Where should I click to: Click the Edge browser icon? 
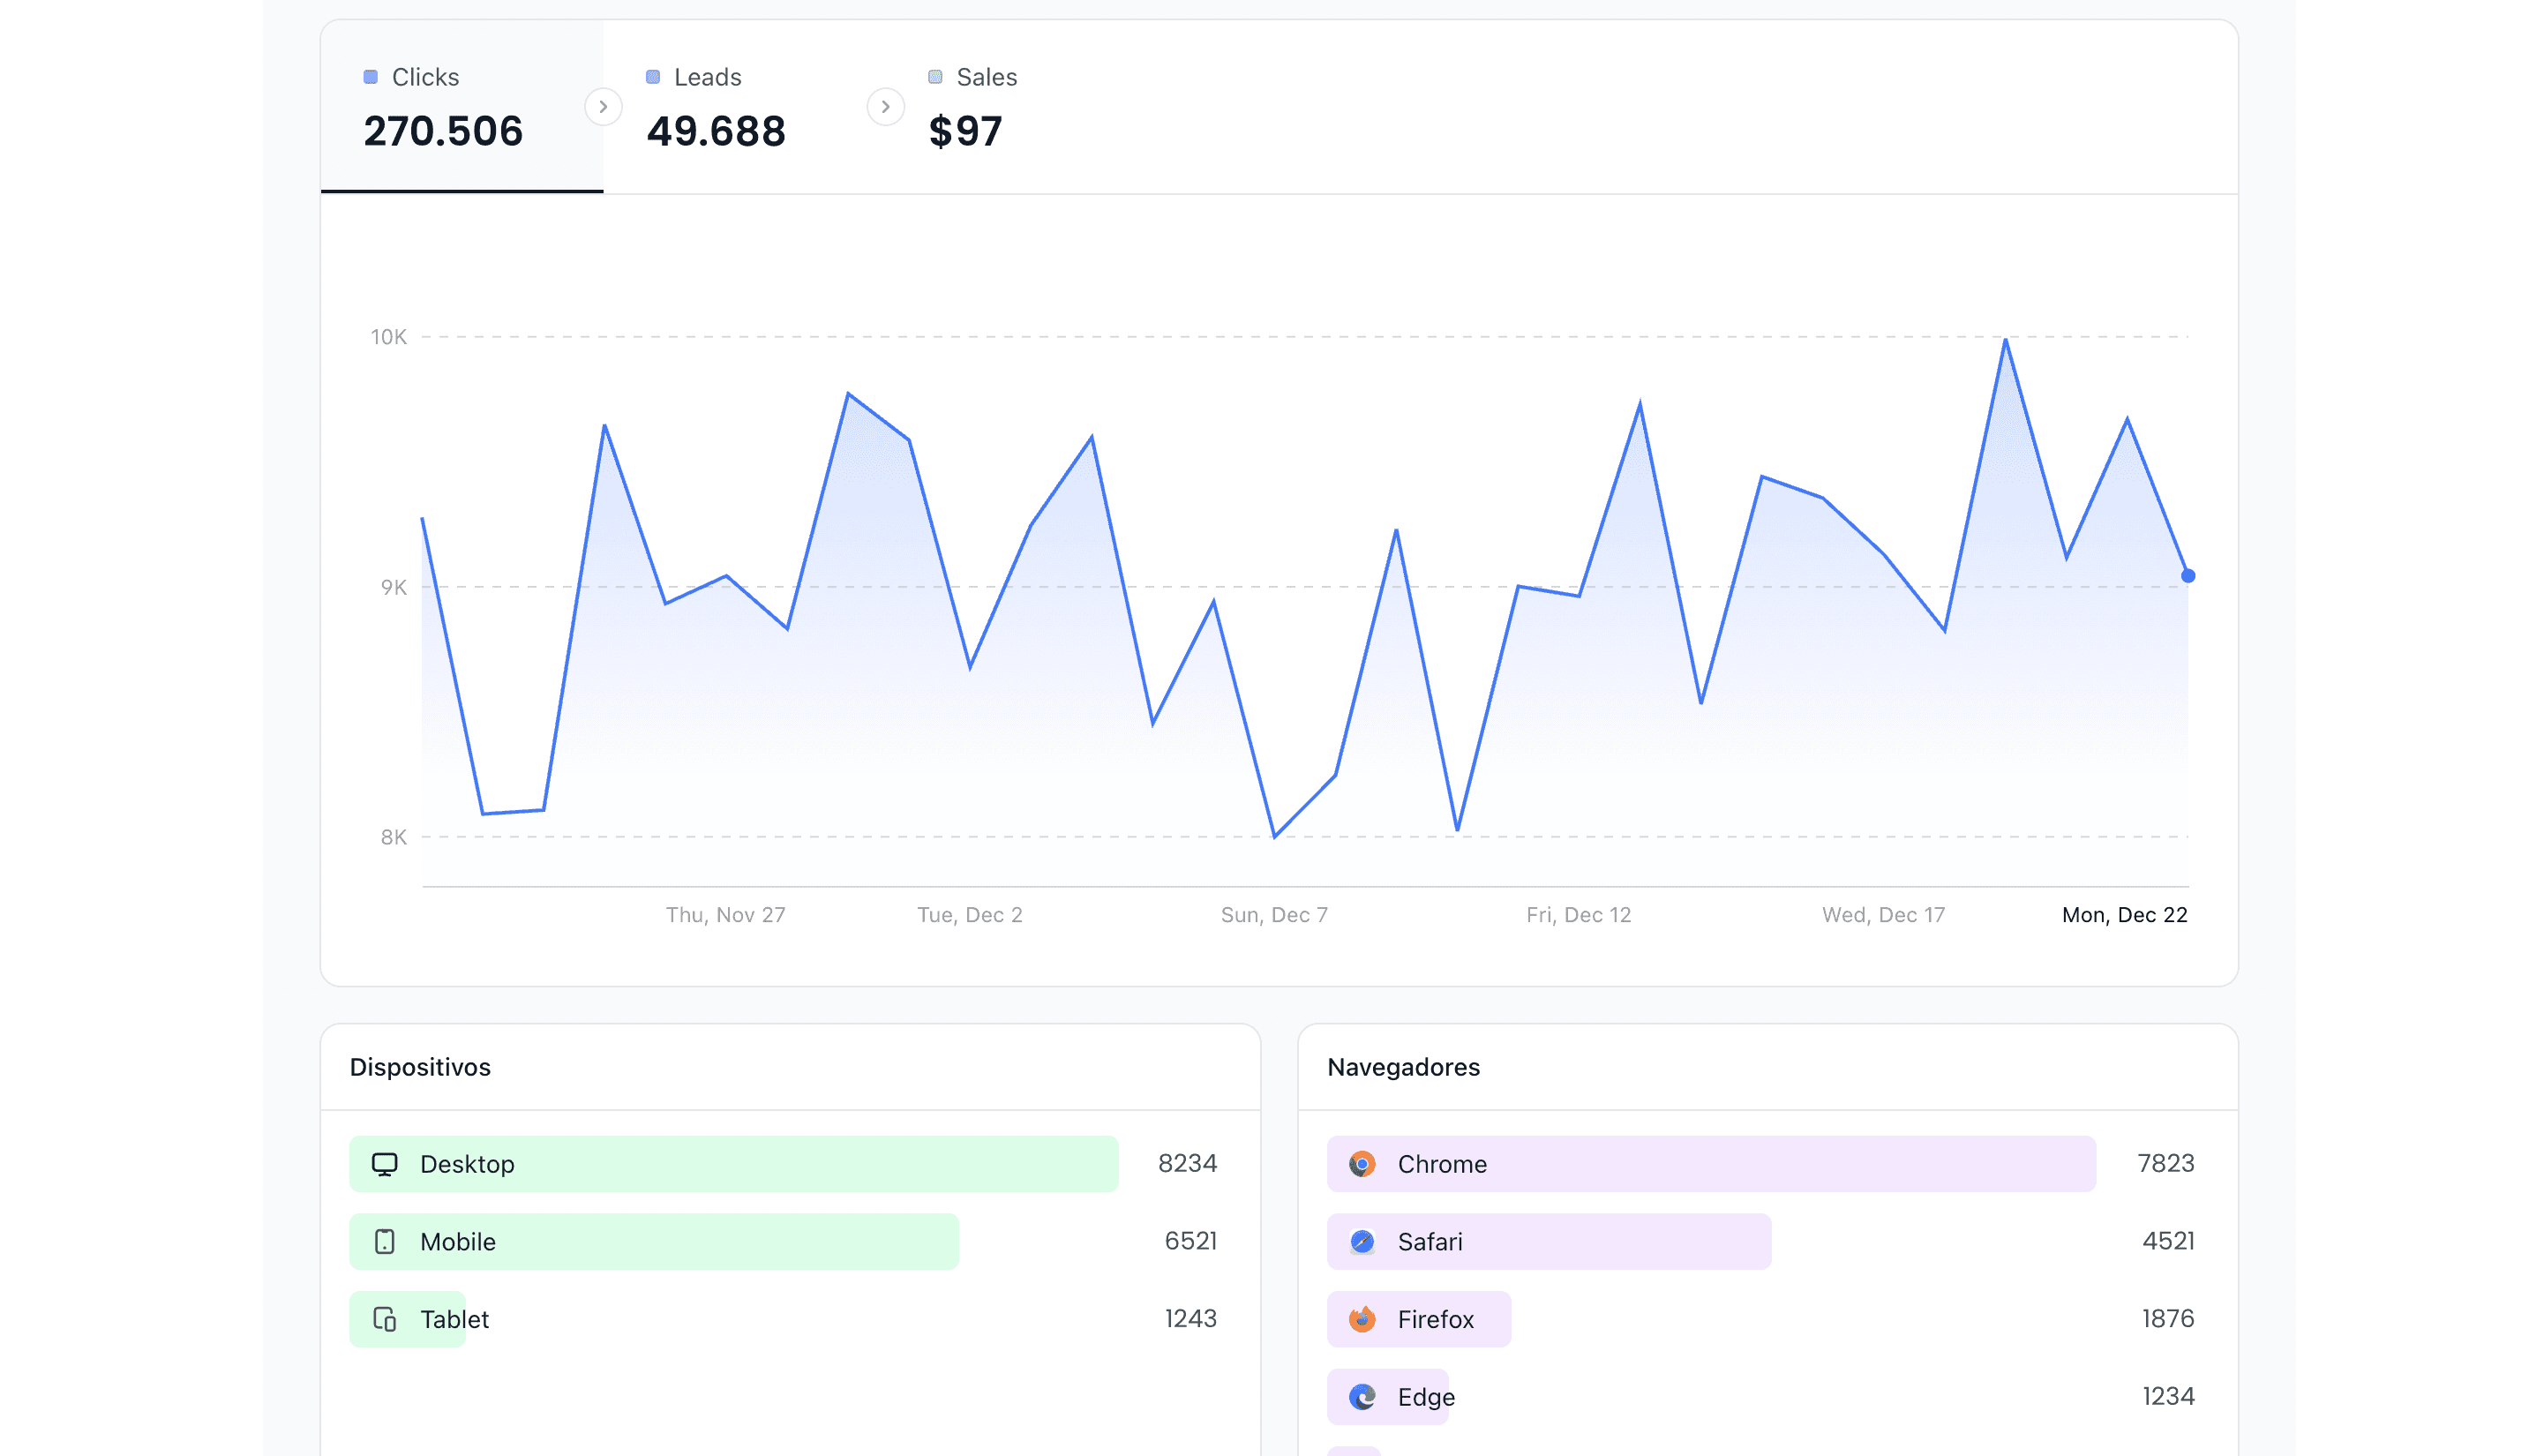[1362, 1397]
